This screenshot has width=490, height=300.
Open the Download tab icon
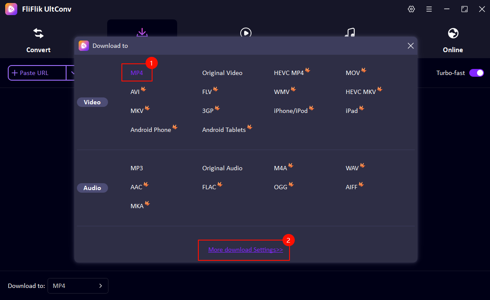(x=142, y=32)
